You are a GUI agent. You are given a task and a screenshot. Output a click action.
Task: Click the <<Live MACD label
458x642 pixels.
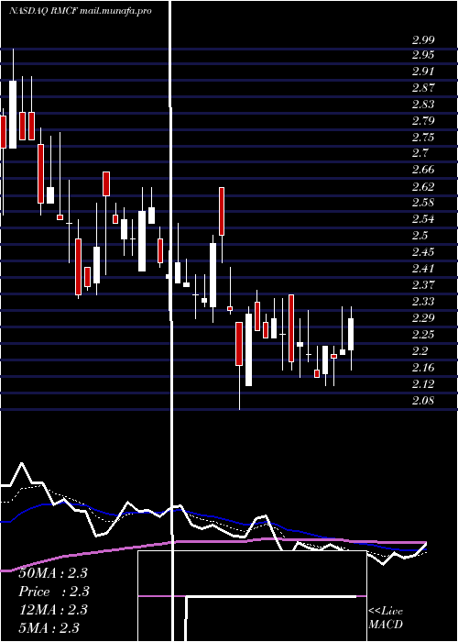[386, 618]
